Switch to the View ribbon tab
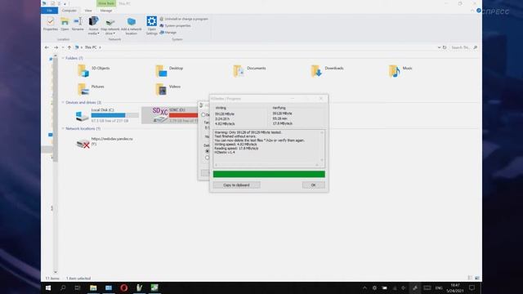This screenshot has height=294, width=523. coord(88,11)
